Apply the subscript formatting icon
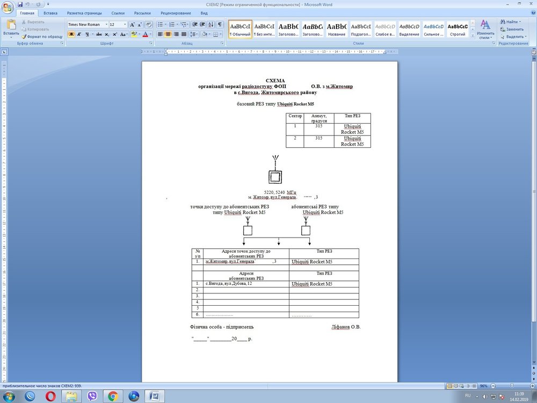Image resolution: width=537 pixels, height=403 pixels. (x=107, y=34)
